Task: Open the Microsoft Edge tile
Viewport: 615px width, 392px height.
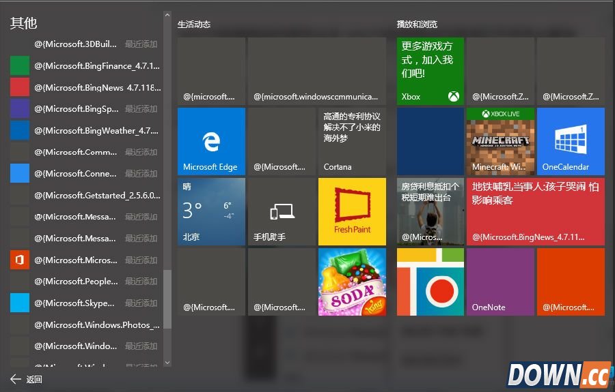Action: [x=211, y=141]
